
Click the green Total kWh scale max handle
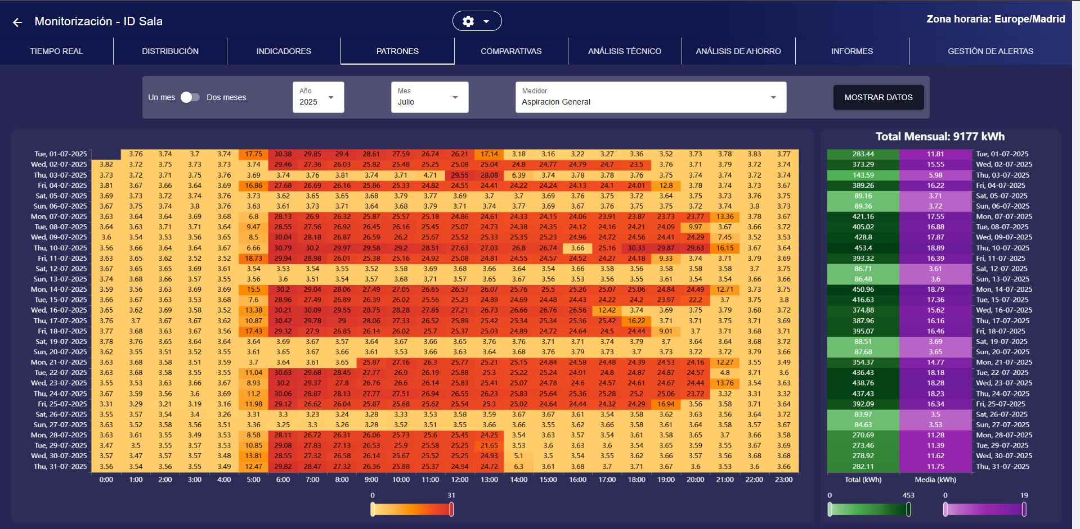908,509
